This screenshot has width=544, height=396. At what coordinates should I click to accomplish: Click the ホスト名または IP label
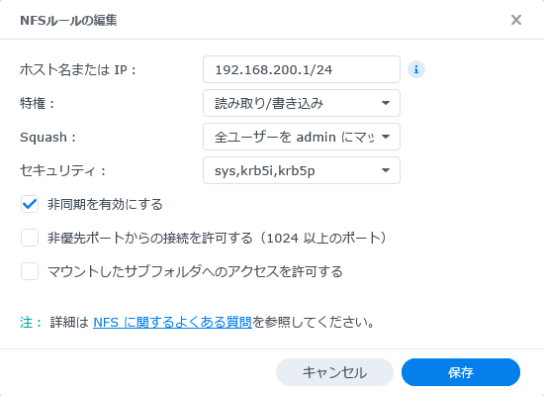click(78, 70)
